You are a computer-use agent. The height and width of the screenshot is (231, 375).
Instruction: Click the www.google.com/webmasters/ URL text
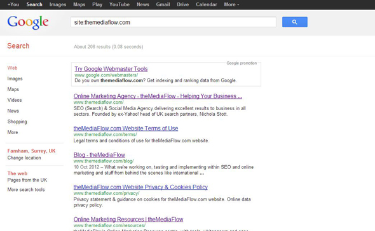point(106,75)
